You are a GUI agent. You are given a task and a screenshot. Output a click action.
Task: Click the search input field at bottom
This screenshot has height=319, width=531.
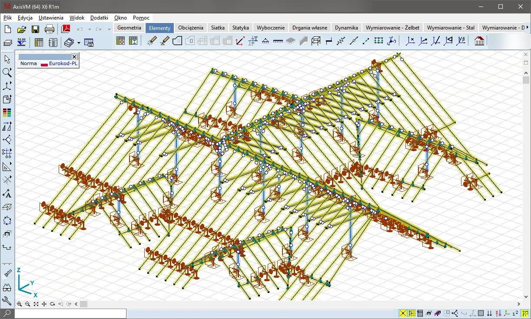70,313
